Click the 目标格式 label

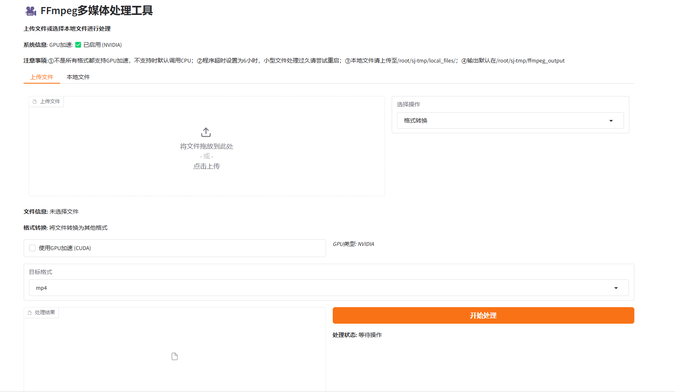(41, 272)
